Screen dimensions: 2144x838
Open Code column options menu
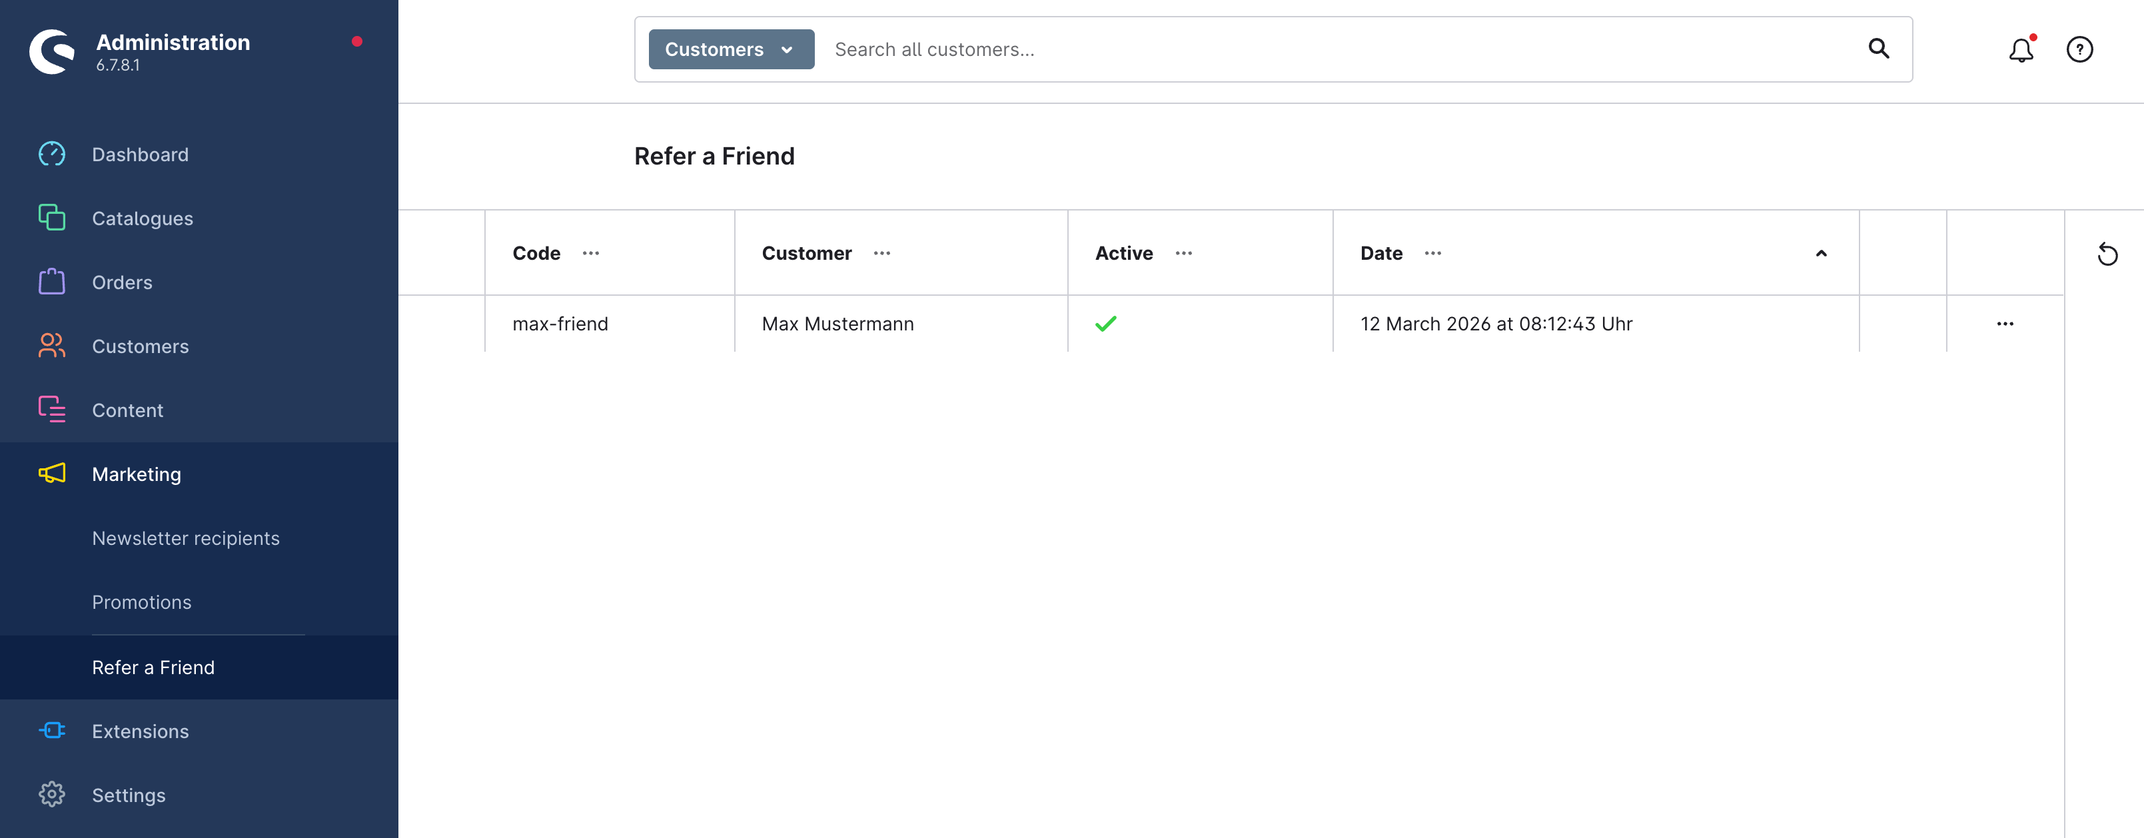pyautogui.click(x=591, y=254)
